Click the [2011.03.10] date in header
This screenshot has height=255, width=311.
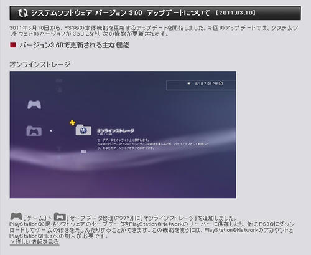236,12
